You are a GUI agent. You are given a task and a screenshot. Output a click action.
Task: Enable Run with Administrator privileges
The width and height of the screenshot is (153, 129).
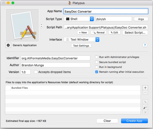click(x=97, y=57)
